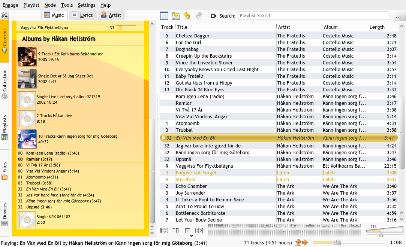Stop playback
The width and height of the screenshot is (406, 247).
(x=188, y=231)
